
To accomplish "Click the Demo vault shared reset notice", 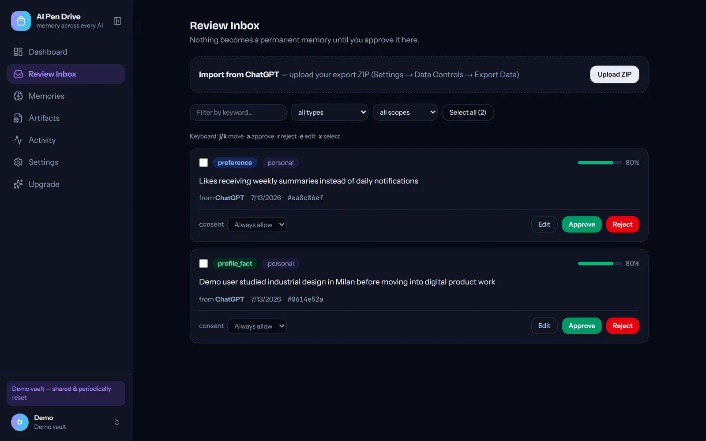I will (x=66, y=393).
